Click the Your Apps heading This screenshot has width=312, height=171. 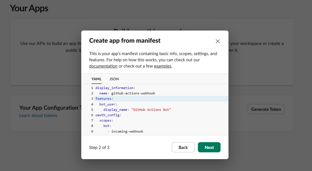[29, 8]
